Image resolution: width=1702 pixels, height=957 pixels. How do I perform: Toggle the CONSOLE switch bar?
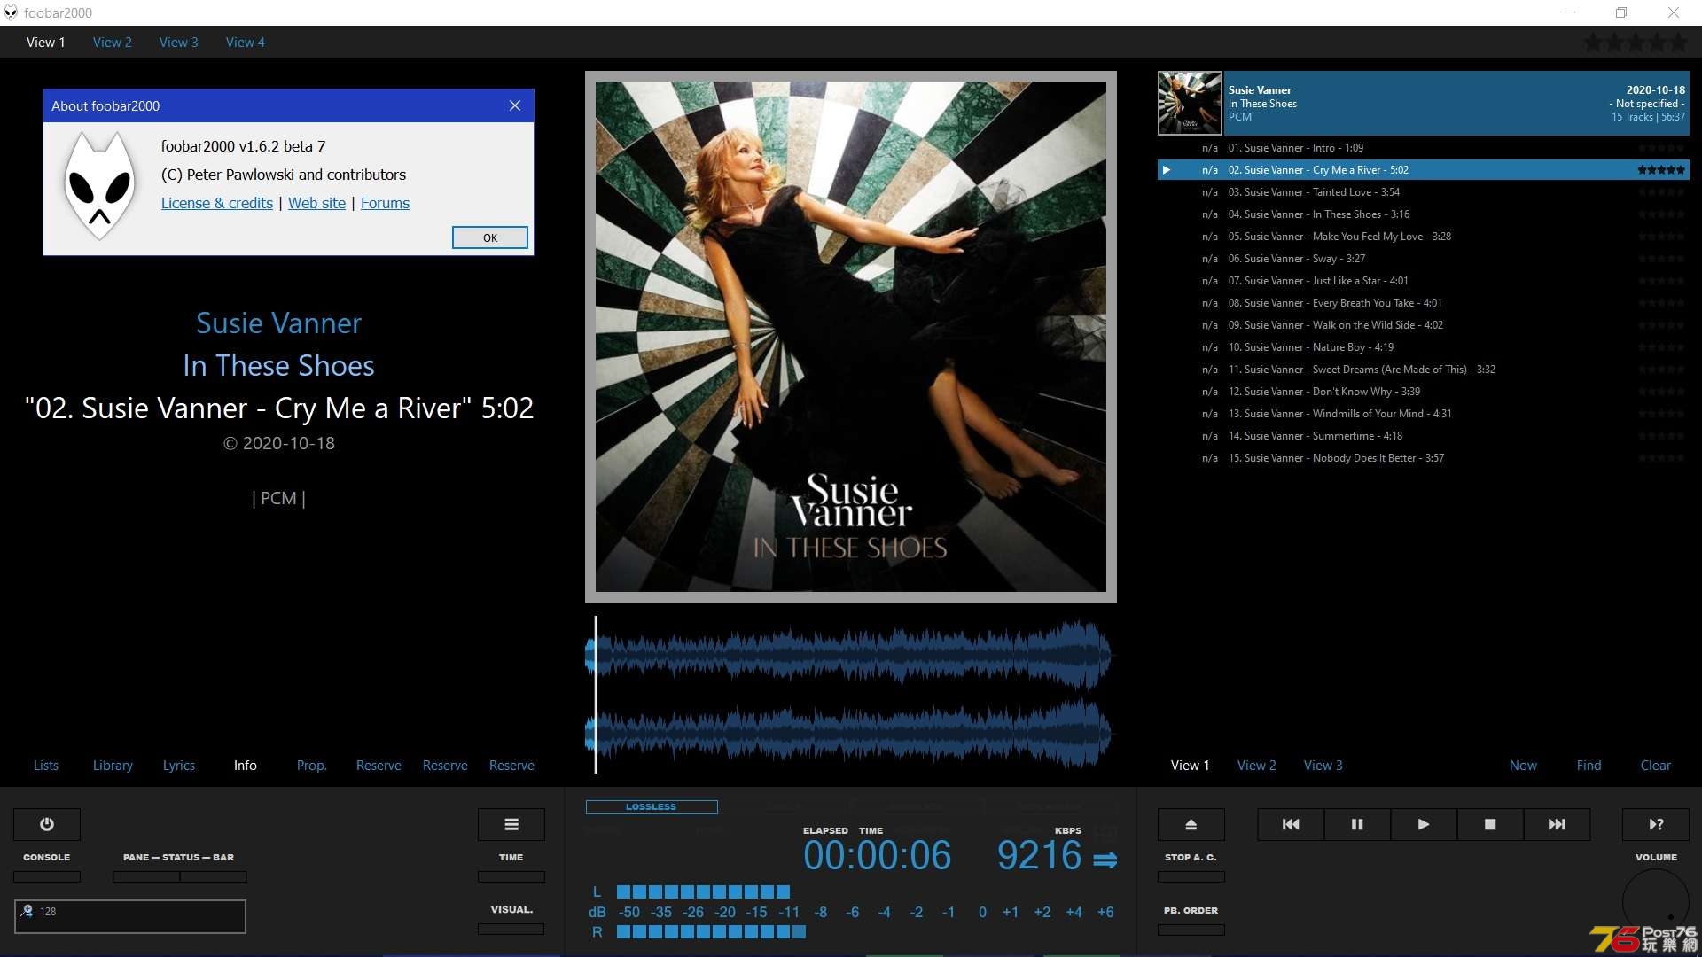[47, 877]
